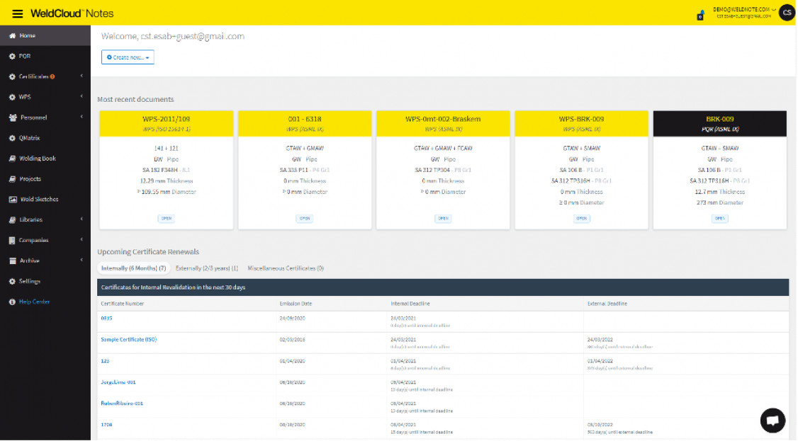Open the hamburger menu icon
The width and height of the screenshot is (798, 441).
click(x=18, y=13)
